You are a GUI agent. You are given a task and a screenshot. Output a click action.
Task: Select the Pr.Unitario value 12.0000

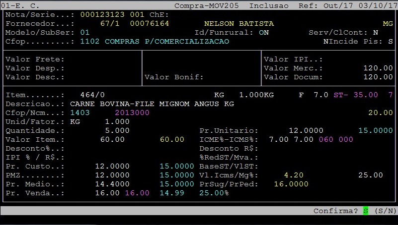pyautogui.click(x=306, y=131)
